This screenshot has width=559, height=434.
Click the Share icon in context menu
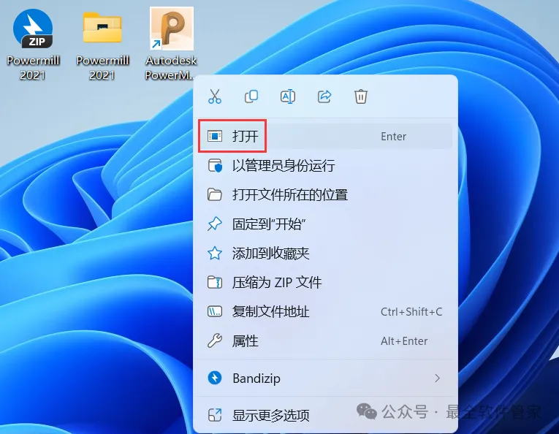pos(324,96)
